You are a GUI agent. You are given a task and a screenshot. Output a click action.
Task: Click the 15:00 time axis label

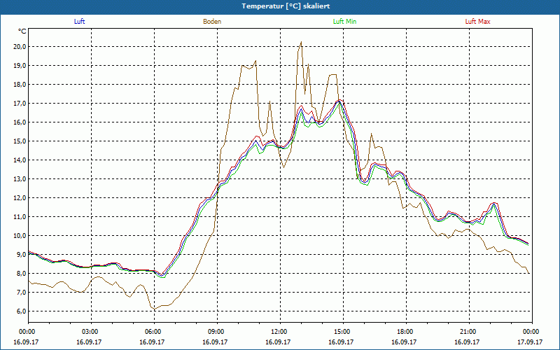[x=343, y=332]
